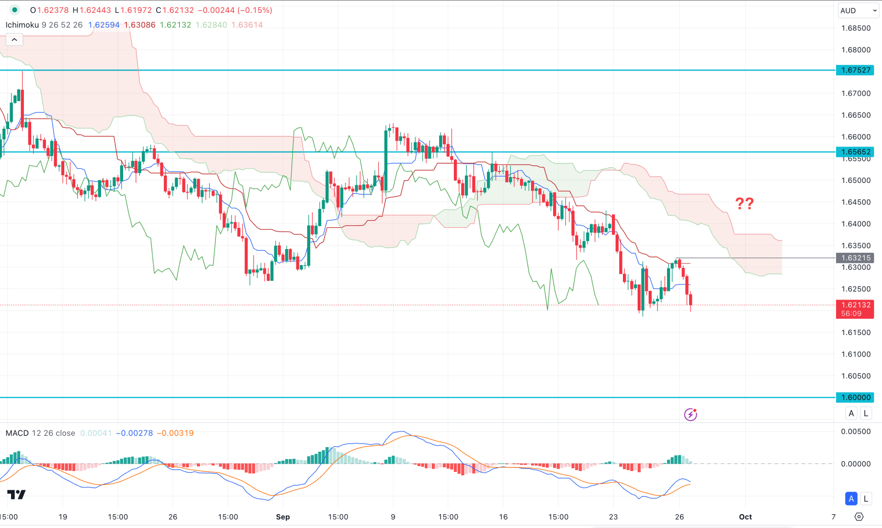The height and width of the screenshot is (528, 882).
Task: Click the MACD signal value −0.00319
Action: coord(175,433)
